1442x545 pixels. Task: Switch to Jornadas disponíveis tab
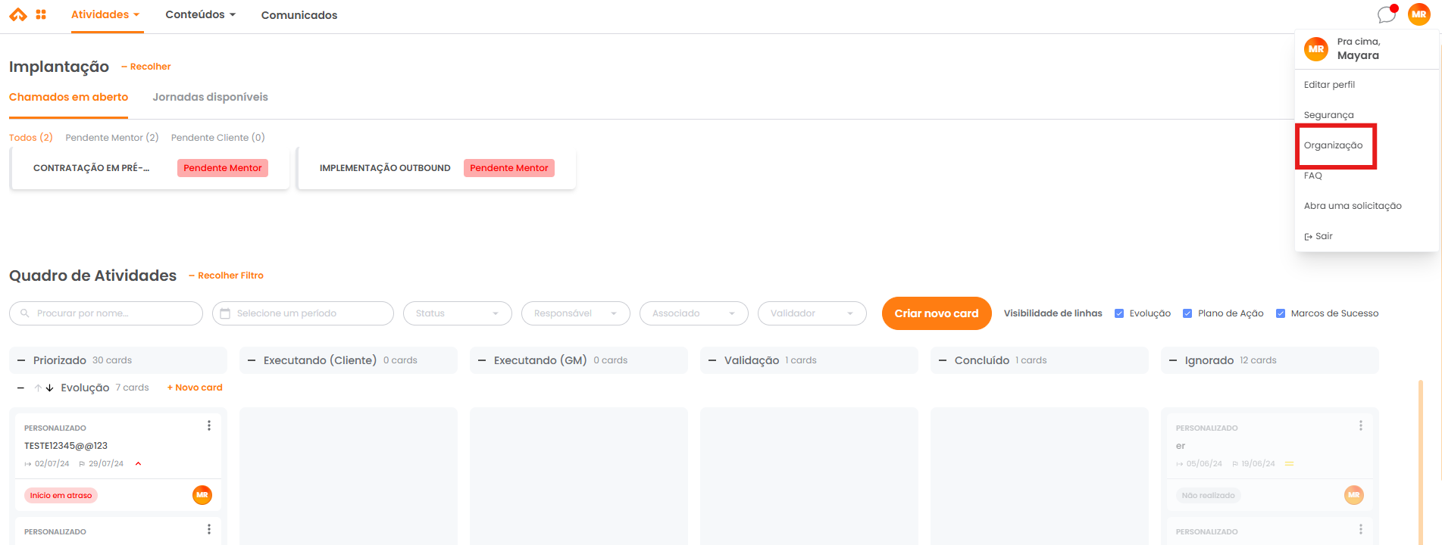point(210,97)
